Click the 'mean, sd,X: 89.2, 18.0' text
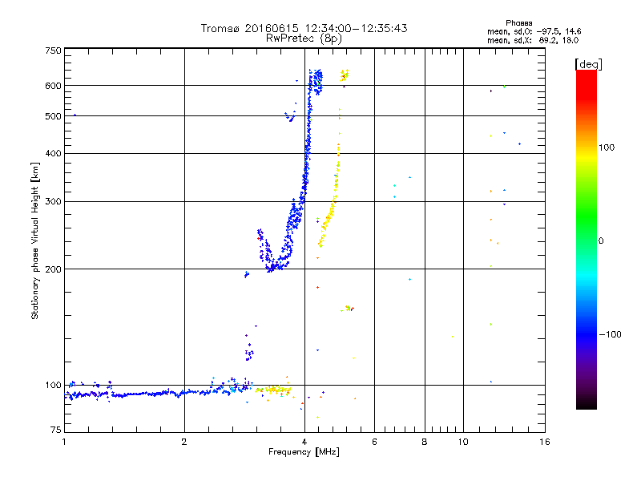 533,41
